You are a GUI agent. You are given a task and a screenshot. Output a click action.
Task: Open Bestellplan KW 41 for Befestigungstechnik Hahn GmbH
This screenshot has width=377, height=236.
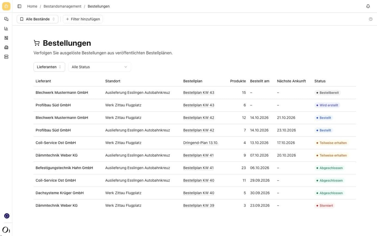click(x=198, y=168)
